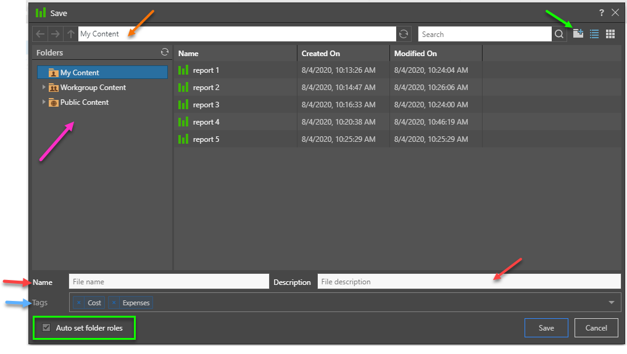Open the Tags dropdown arrow

612,303
